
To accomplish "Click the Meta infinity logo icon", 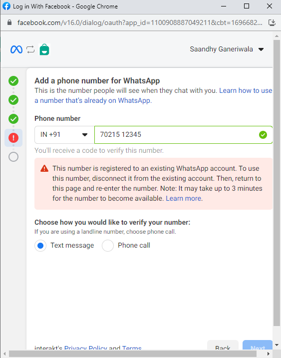I will click(16, 49).
